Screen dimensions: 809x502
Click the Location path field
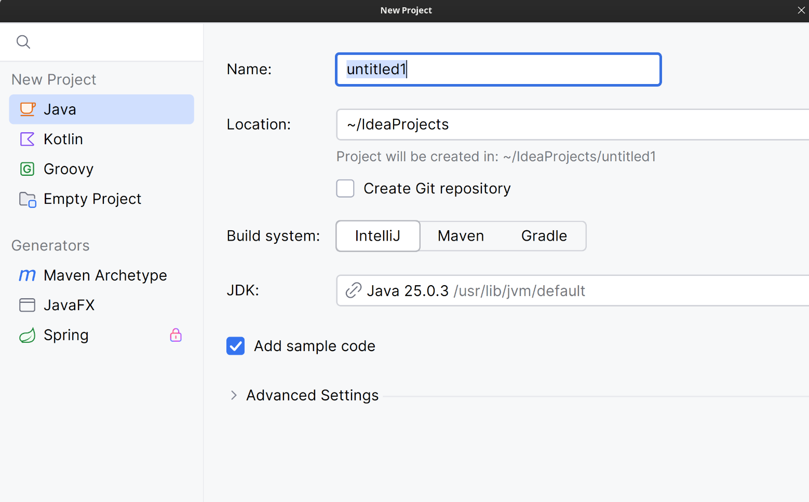tap(573, 124)
